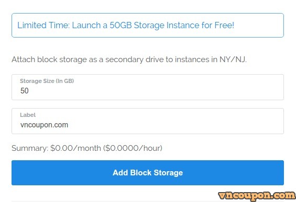Click the "NY/NJ" location text
296x202 pixels.
tap(233, 60)
